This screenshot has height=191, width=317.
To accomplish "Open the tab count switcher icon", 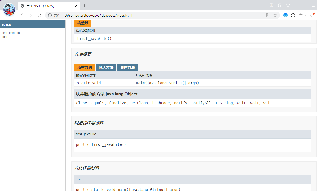I will (271, 5).
